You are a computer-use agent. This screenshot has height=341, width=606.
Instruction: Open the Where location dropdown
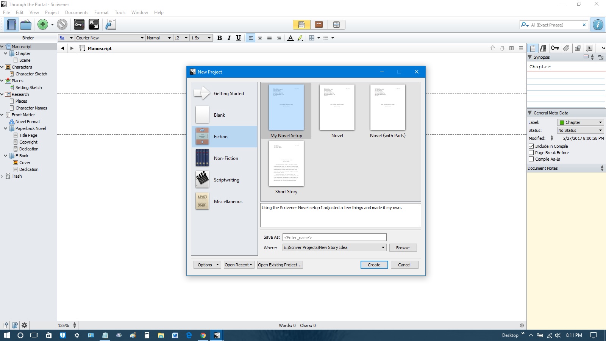(334, 247)
